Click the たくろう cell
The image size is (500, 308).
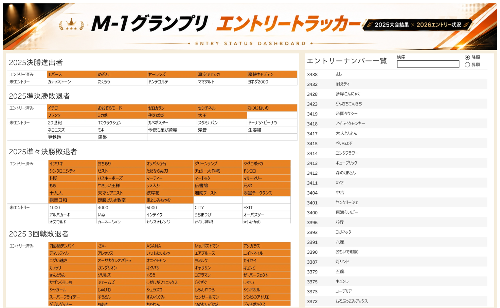pyautogui.click(x=122, y=82)
